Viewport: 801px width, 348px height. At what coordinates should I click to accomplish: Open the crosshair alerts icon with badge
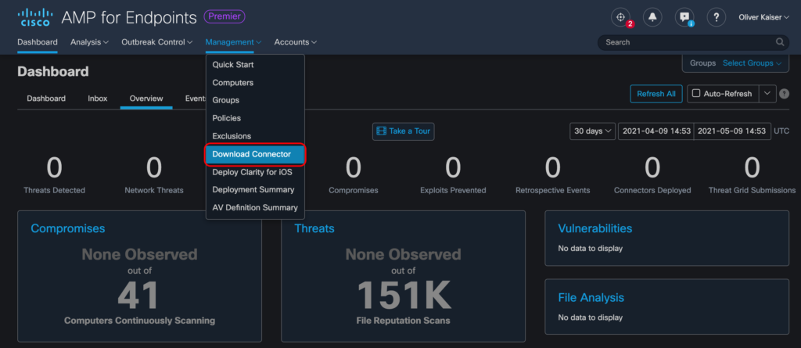[x=620, y=17]
